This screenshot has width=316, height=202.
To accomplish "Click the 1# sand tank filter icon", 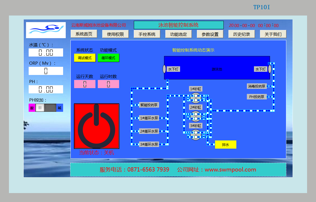I will click(196, 98).
